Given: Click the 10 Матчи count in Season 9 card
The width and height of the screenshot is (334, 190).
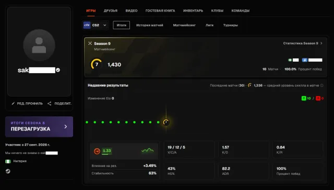Looking at the screenshot, I should [x=270, y=69].
